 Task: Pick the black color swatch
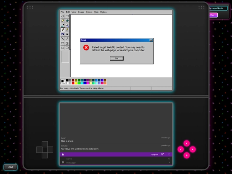coord(67,80)
